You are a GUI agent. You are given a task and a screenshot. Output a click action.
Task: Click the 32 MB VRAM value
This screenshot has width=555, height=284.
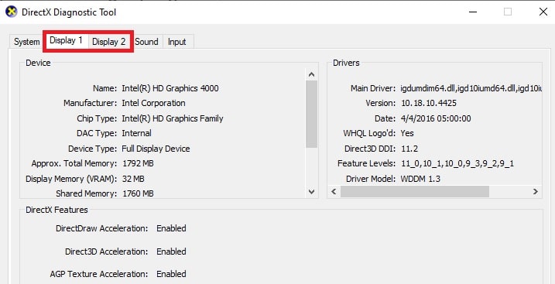(x=133, y=179)
